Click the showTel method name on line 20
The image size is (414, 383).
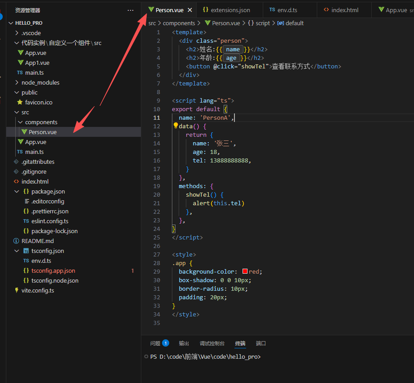pos(198,195)
